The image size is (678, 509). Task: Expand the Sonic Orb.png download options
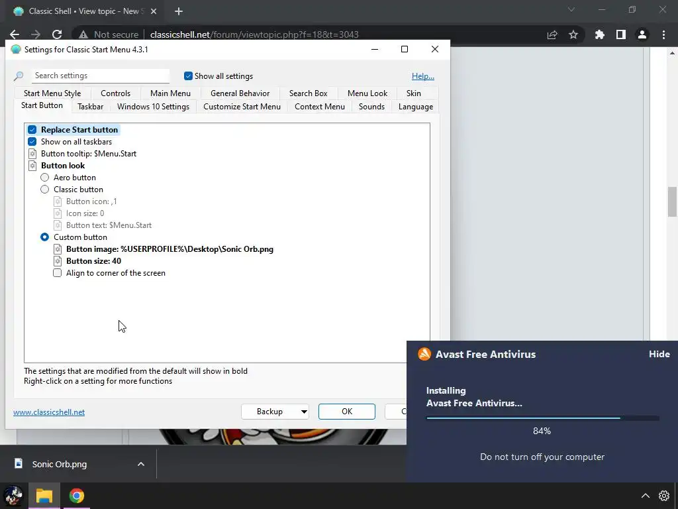[x=141, y=464]
